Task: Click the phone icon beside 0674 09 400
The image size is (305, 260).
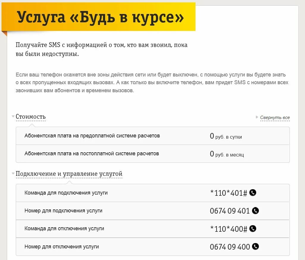Action: coord(255,246)
